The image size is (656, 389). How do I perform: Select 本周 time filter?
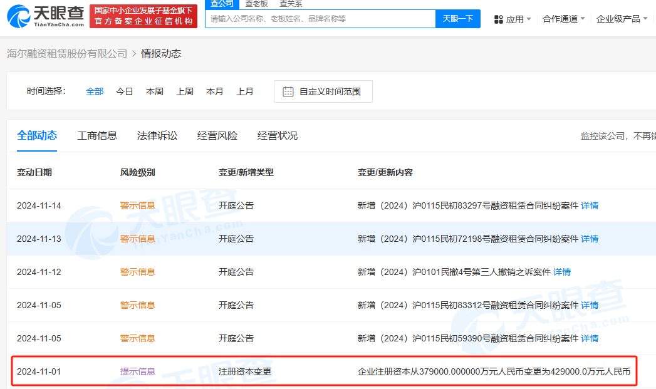(x=154, y=91)
